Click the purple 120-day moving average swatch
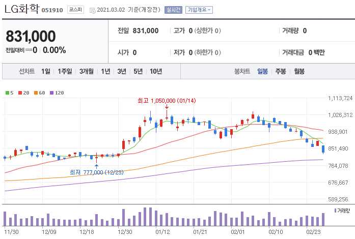The height and width of the screenshot is (239, 355). [x=51, y=93]
